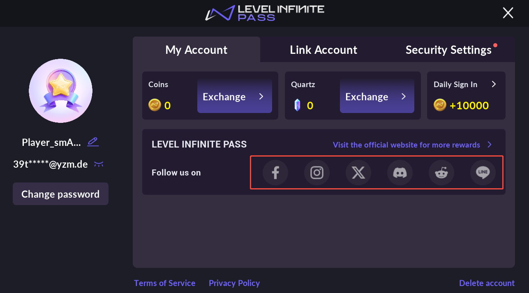
Task: Select the My Account tab
Action: pos(196,50)
